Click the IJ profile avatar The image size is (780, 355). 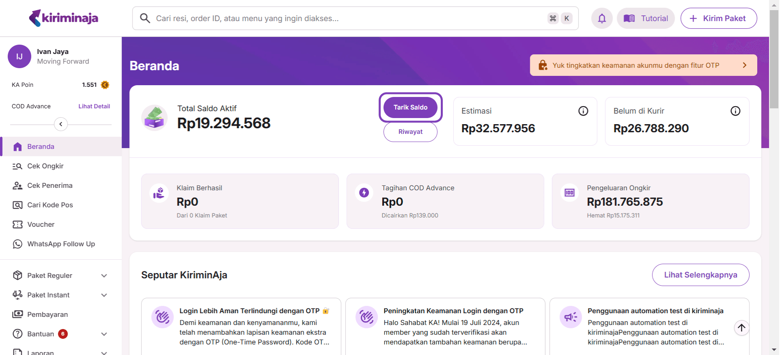tap(19, 56)
